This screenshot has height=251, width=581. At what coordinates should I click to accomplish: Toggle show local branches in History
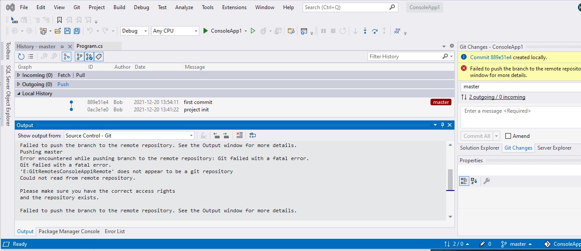click(x=80, y=57)
